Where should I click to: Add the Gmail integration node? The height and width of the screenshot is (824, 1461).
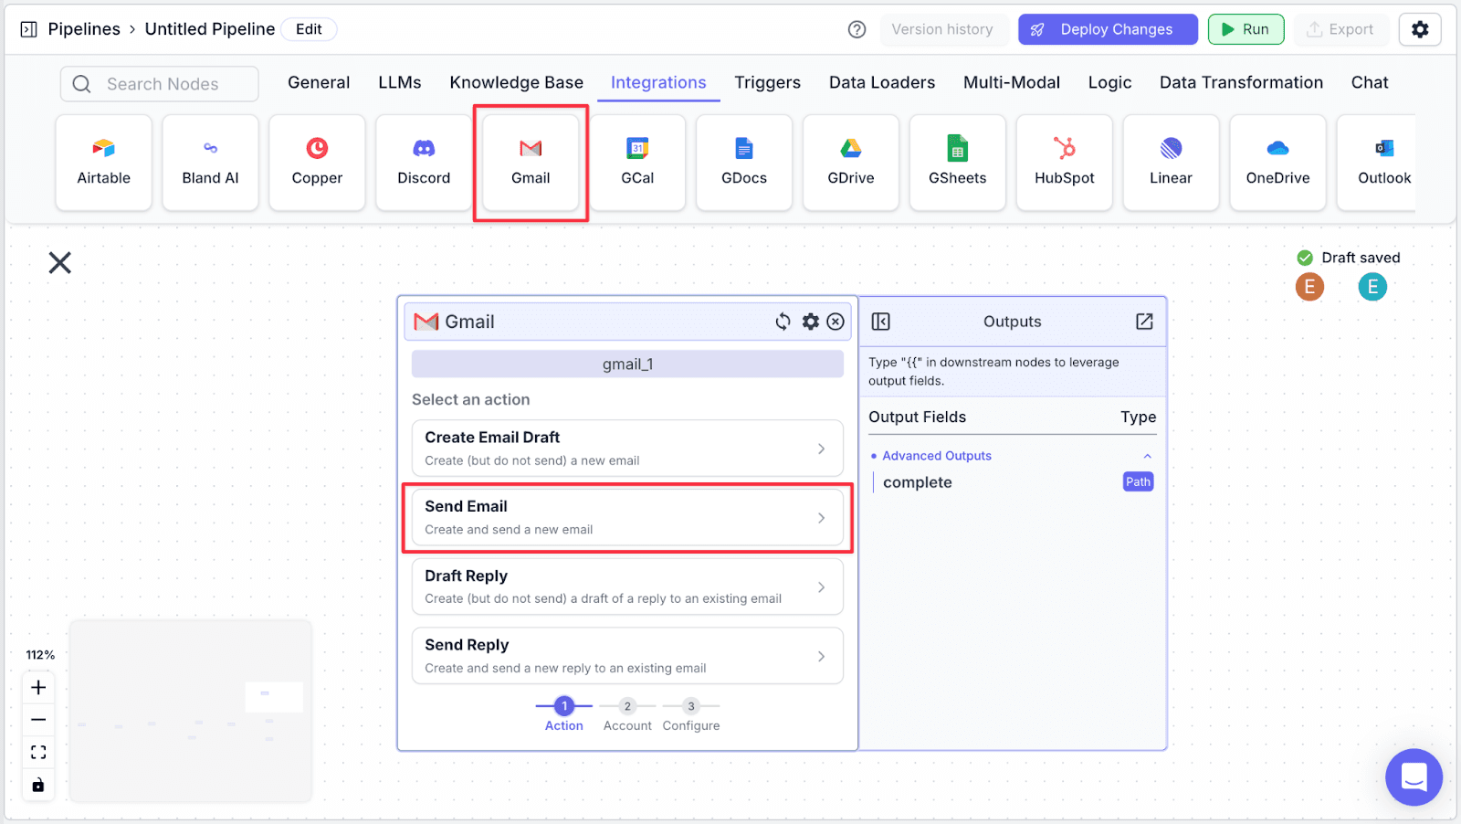tap(531, 163)
